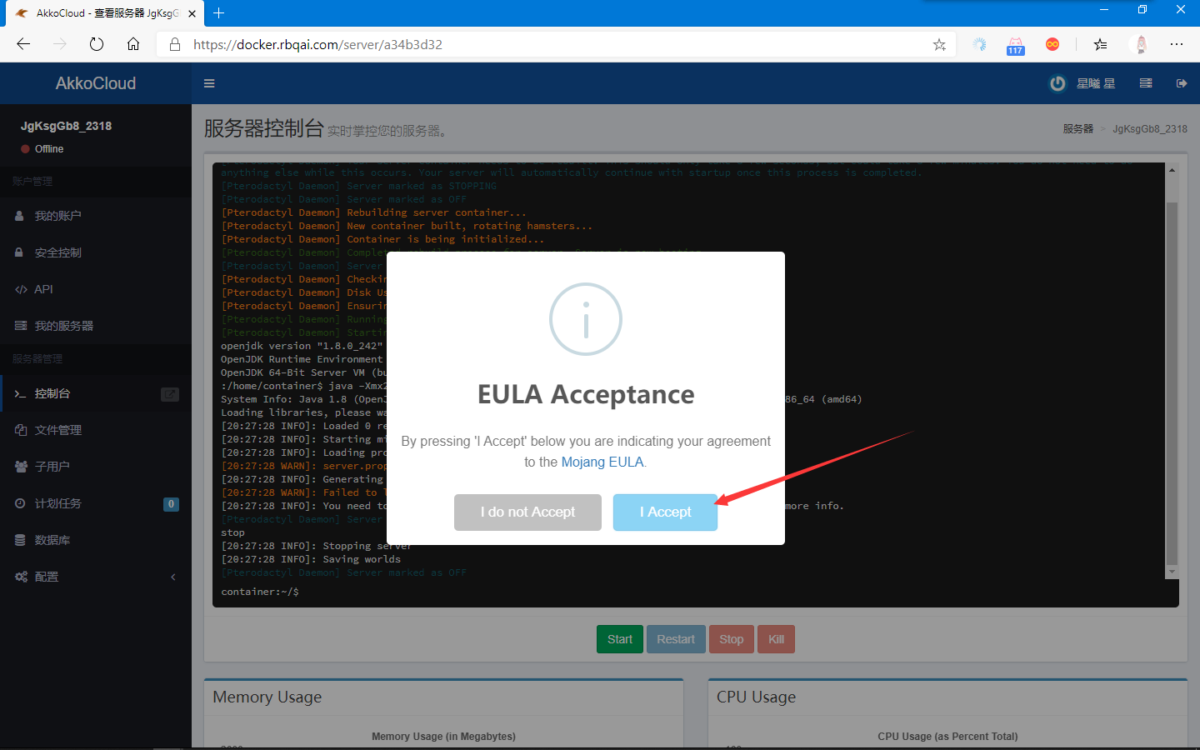Click the site lock icon in address bar
The image size is (1200, 750).
175,44
